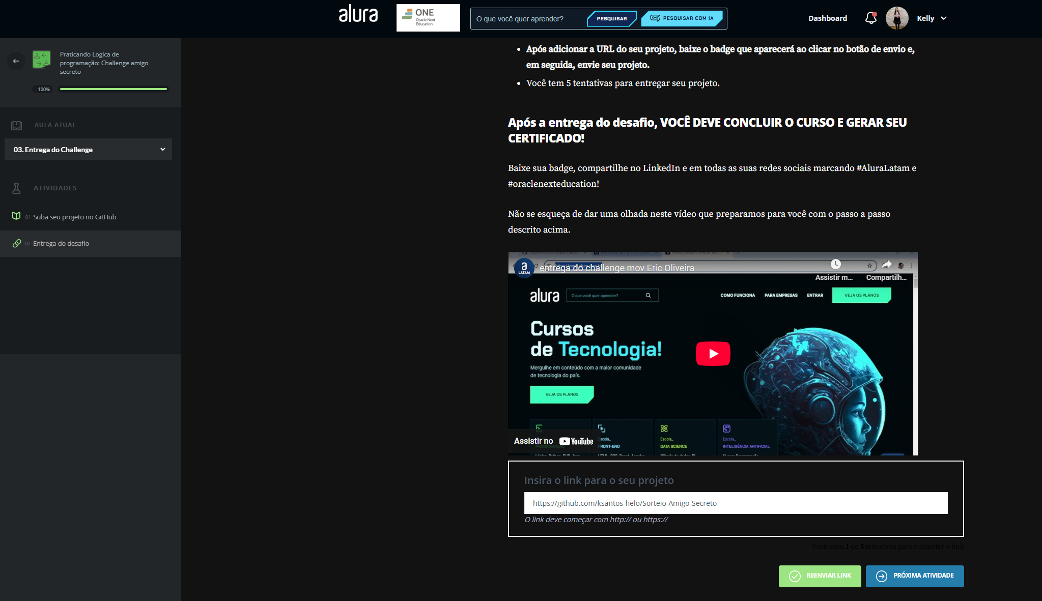Click the Watch later clock icon
Screen dimensions: 1042x601
point(836,264)
